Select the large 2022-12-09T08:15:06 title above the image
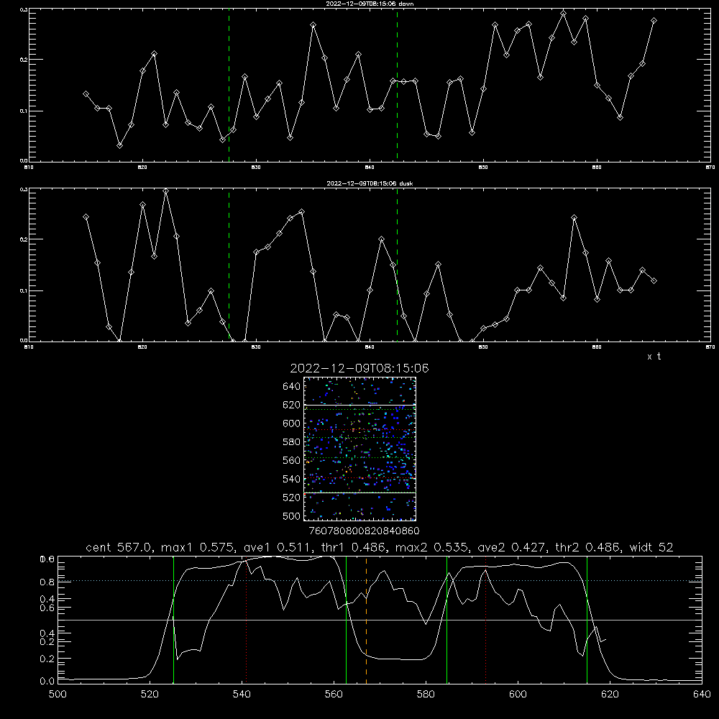Screen dimensions: 719x719 coord(359,368)
